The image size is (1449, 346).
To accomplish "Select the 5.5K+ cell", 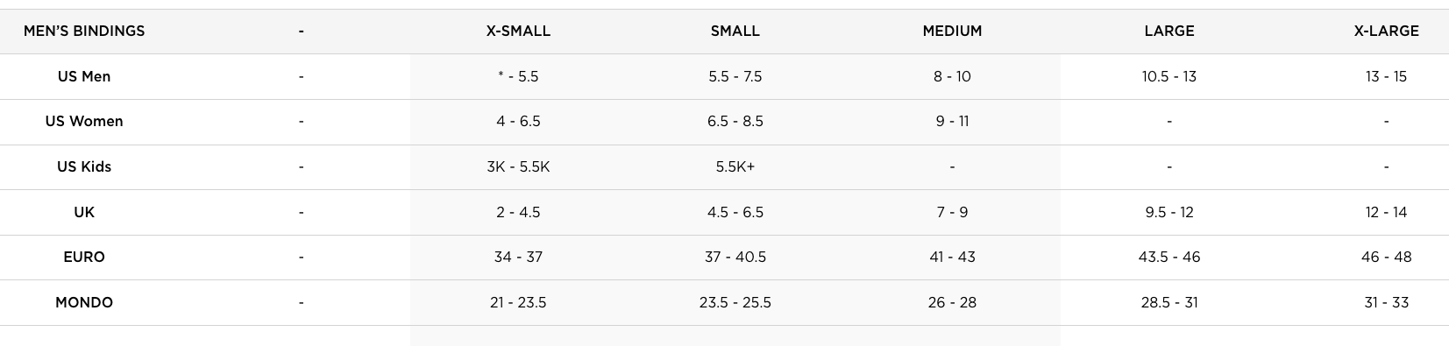I will tap(735, 166).
